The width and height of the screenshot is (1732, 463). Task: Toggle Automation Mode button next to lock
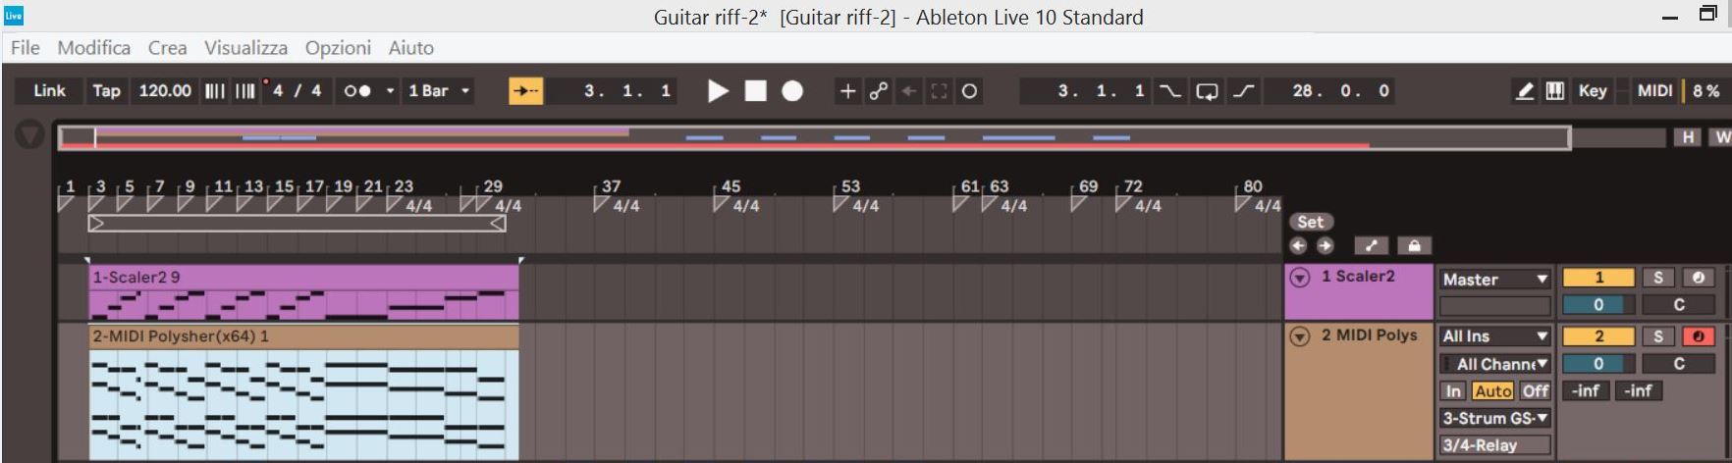pos(1371,245)
